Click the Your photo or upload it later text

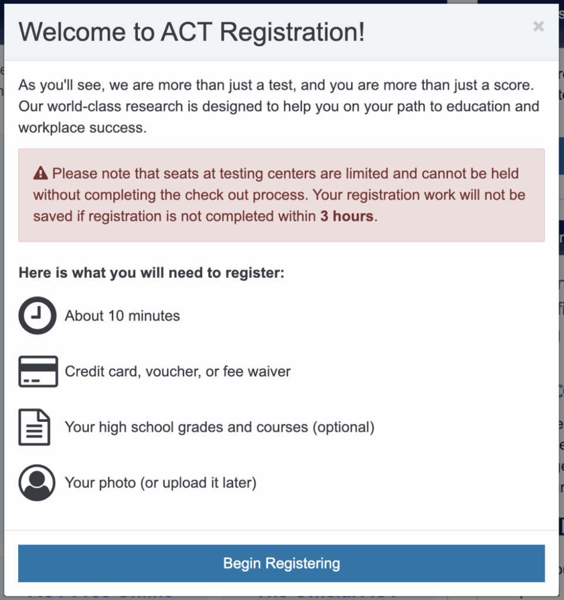coord(161,482)
